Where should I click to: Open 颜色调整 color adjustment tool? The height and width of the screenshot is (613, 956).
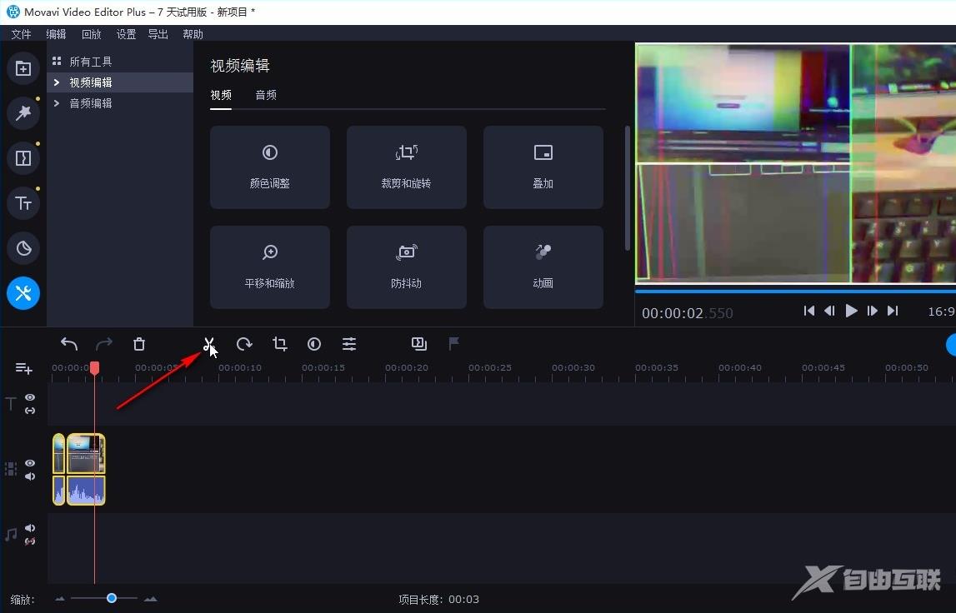pos(270,167)
